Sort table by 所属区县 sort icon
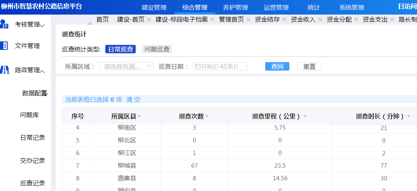This screenshot has width=417, height=191. pyautogui.click(x=140, y=116)
